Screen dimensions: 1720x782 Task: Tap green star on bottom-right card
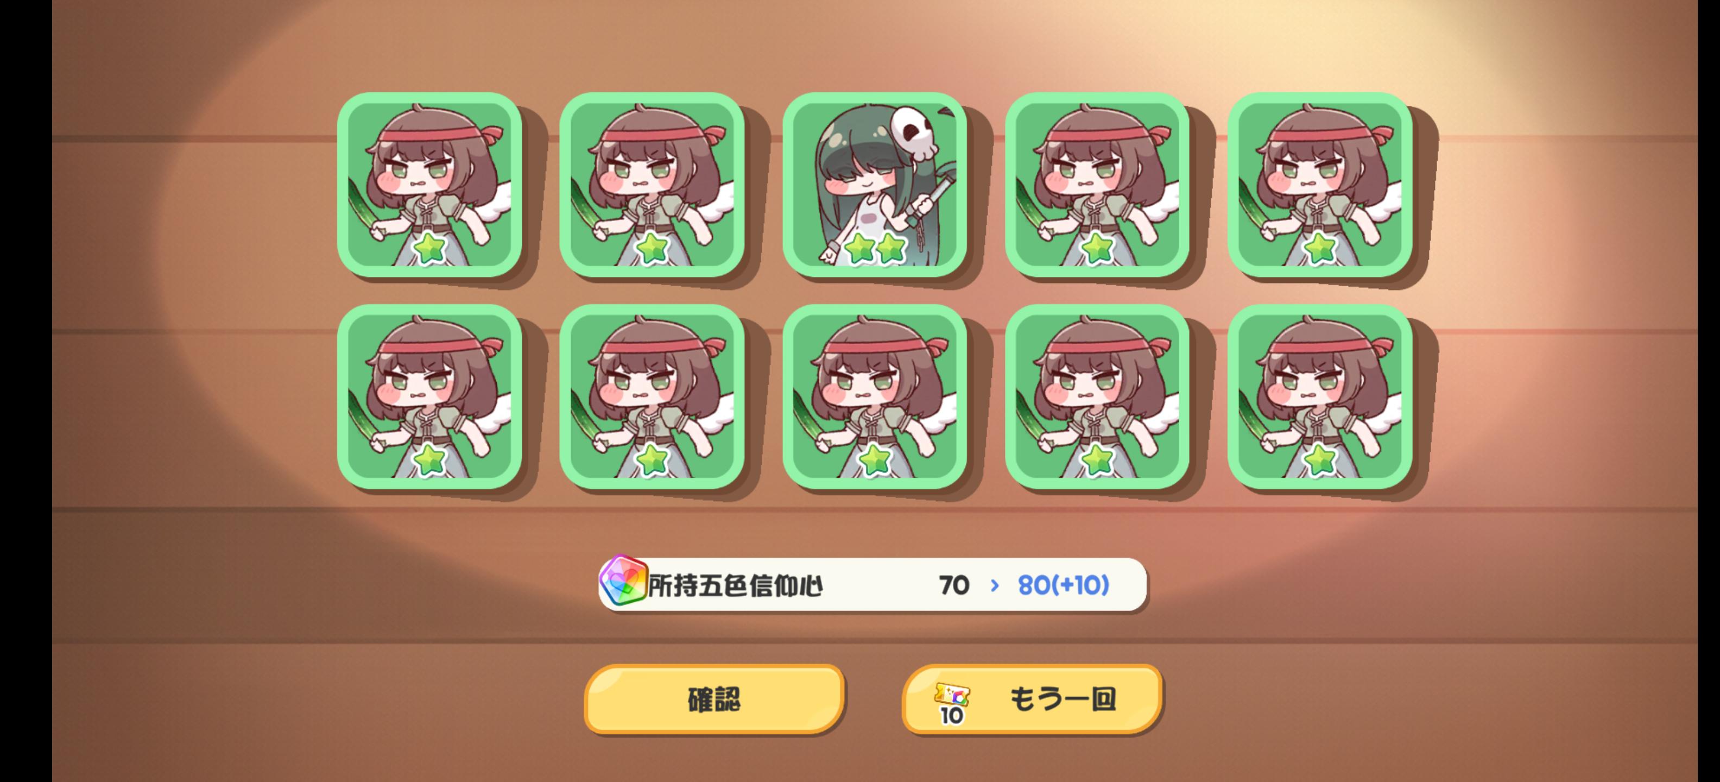pyautogui.click(x=1319, y=459)
